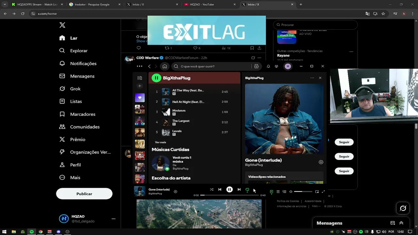The image size is (418, 235).
Task: Open 'Você curtiu 1 música' liked songs
Action: (182, 160)
